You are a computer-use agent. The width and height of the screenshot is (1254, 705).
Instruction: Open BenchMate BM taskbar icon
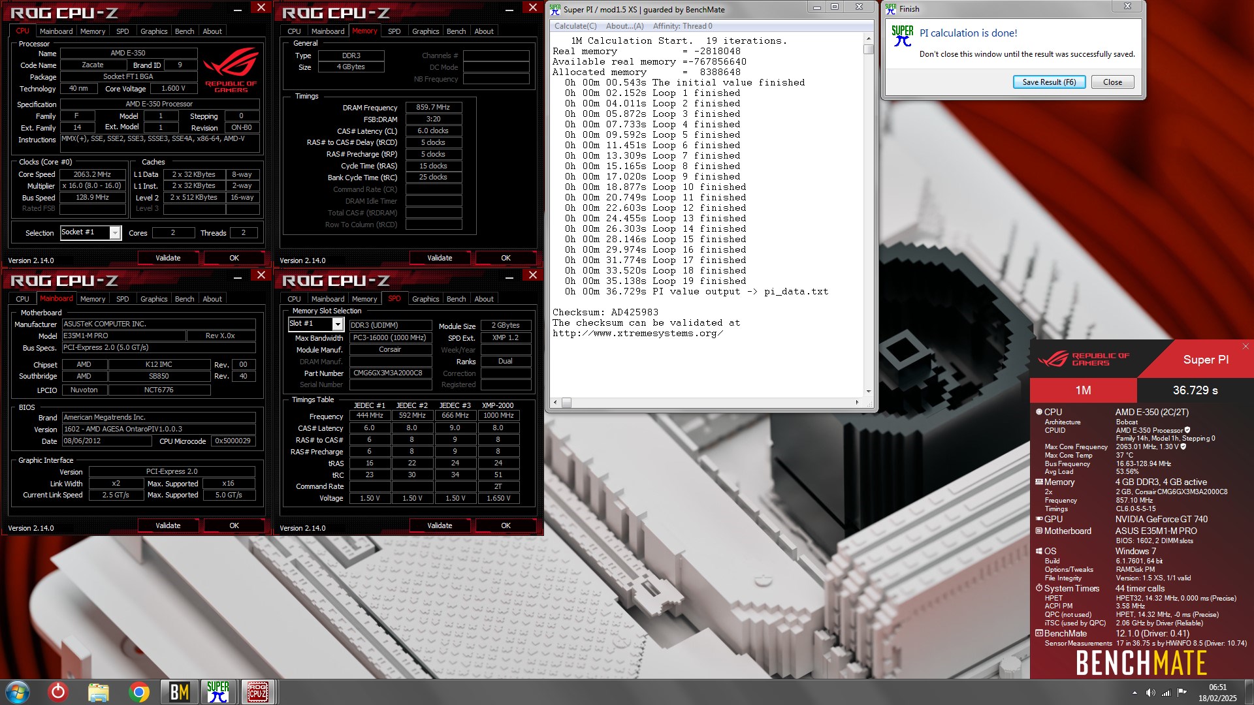(x=179, y=692)
